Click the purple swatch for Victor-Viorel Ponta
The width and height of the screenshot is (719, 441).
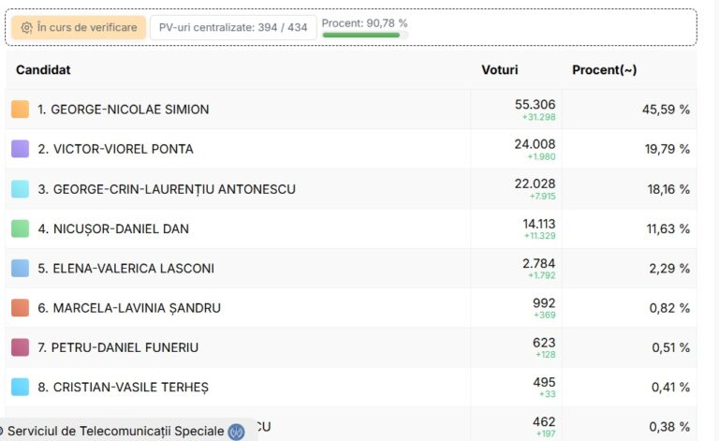coord(21,149)
